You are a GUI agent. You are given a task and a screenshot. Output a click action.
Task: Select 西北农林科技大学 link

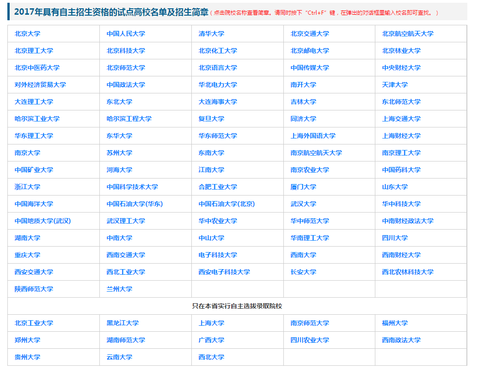[408, 272]
